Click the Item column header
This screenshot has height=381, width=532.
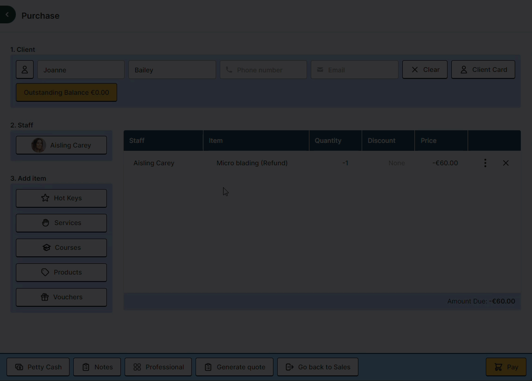(x=256, y=141)
